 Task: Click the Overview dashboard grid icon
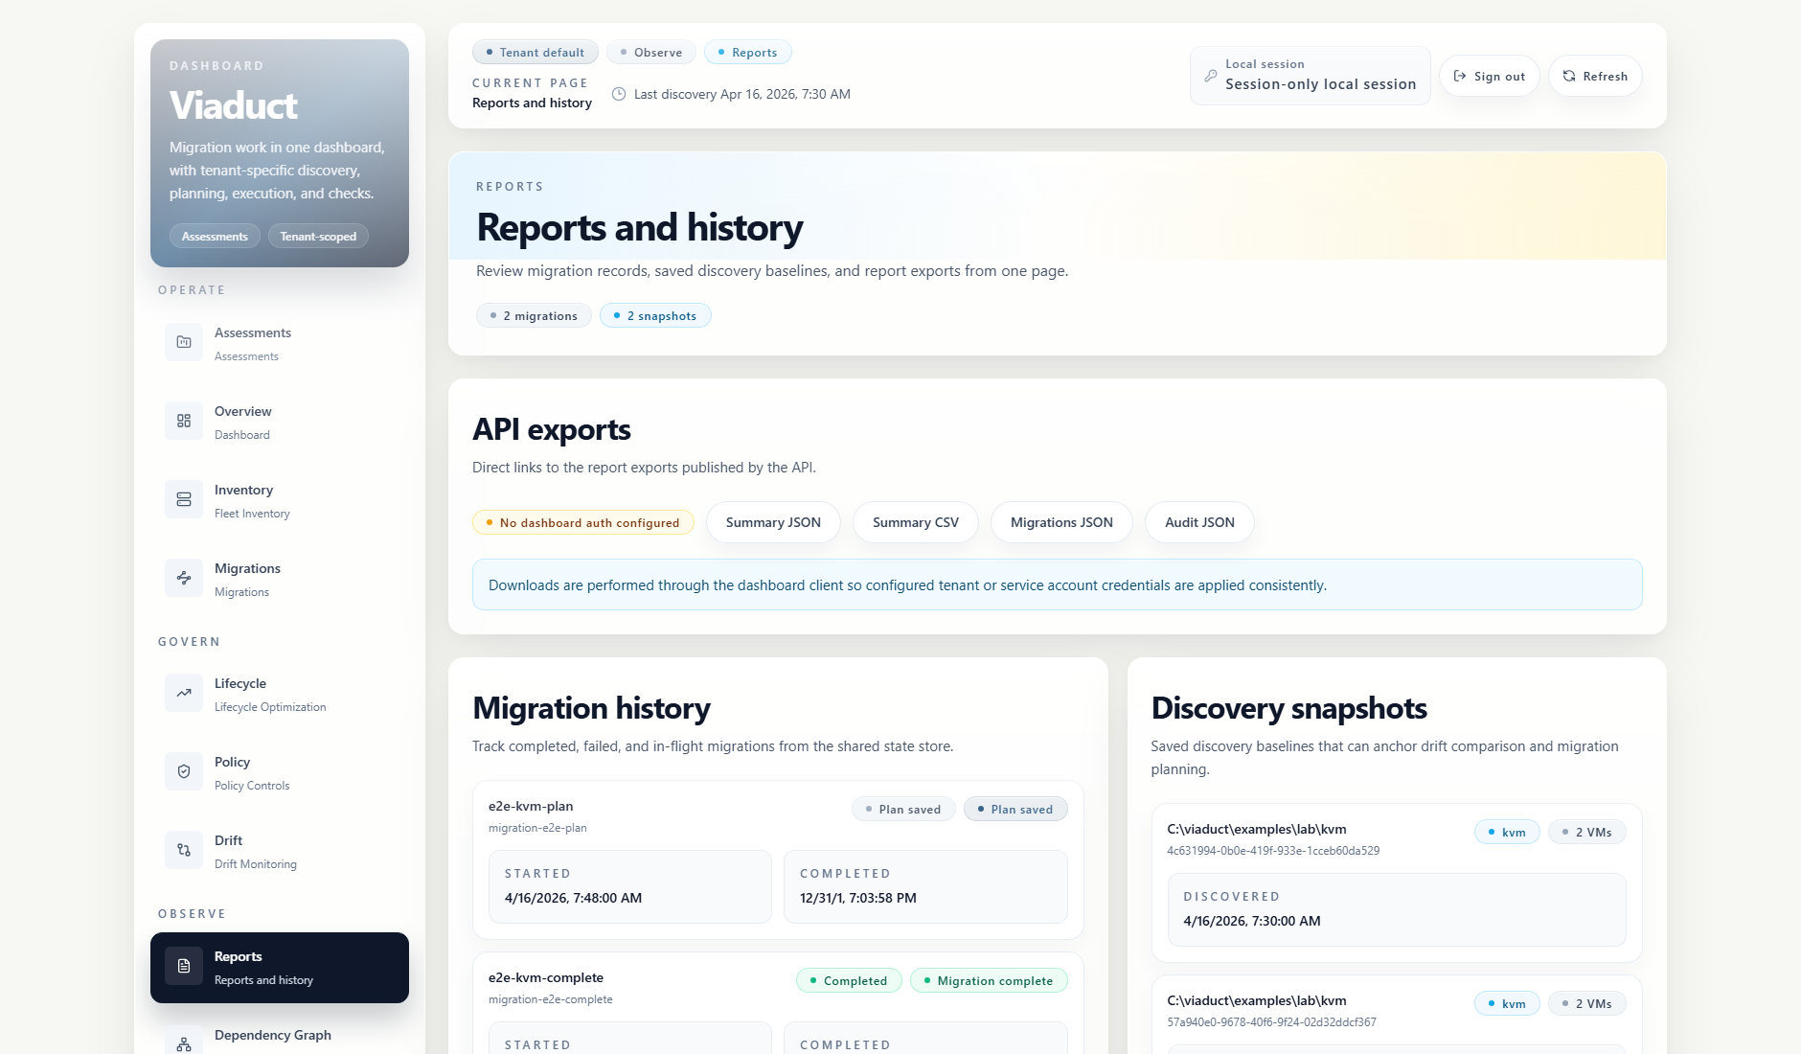coord(184,421)
